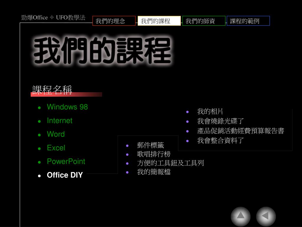Screen dimensions: 302x227
Task: Open the Word course item
Action: [x=56, y=134]
